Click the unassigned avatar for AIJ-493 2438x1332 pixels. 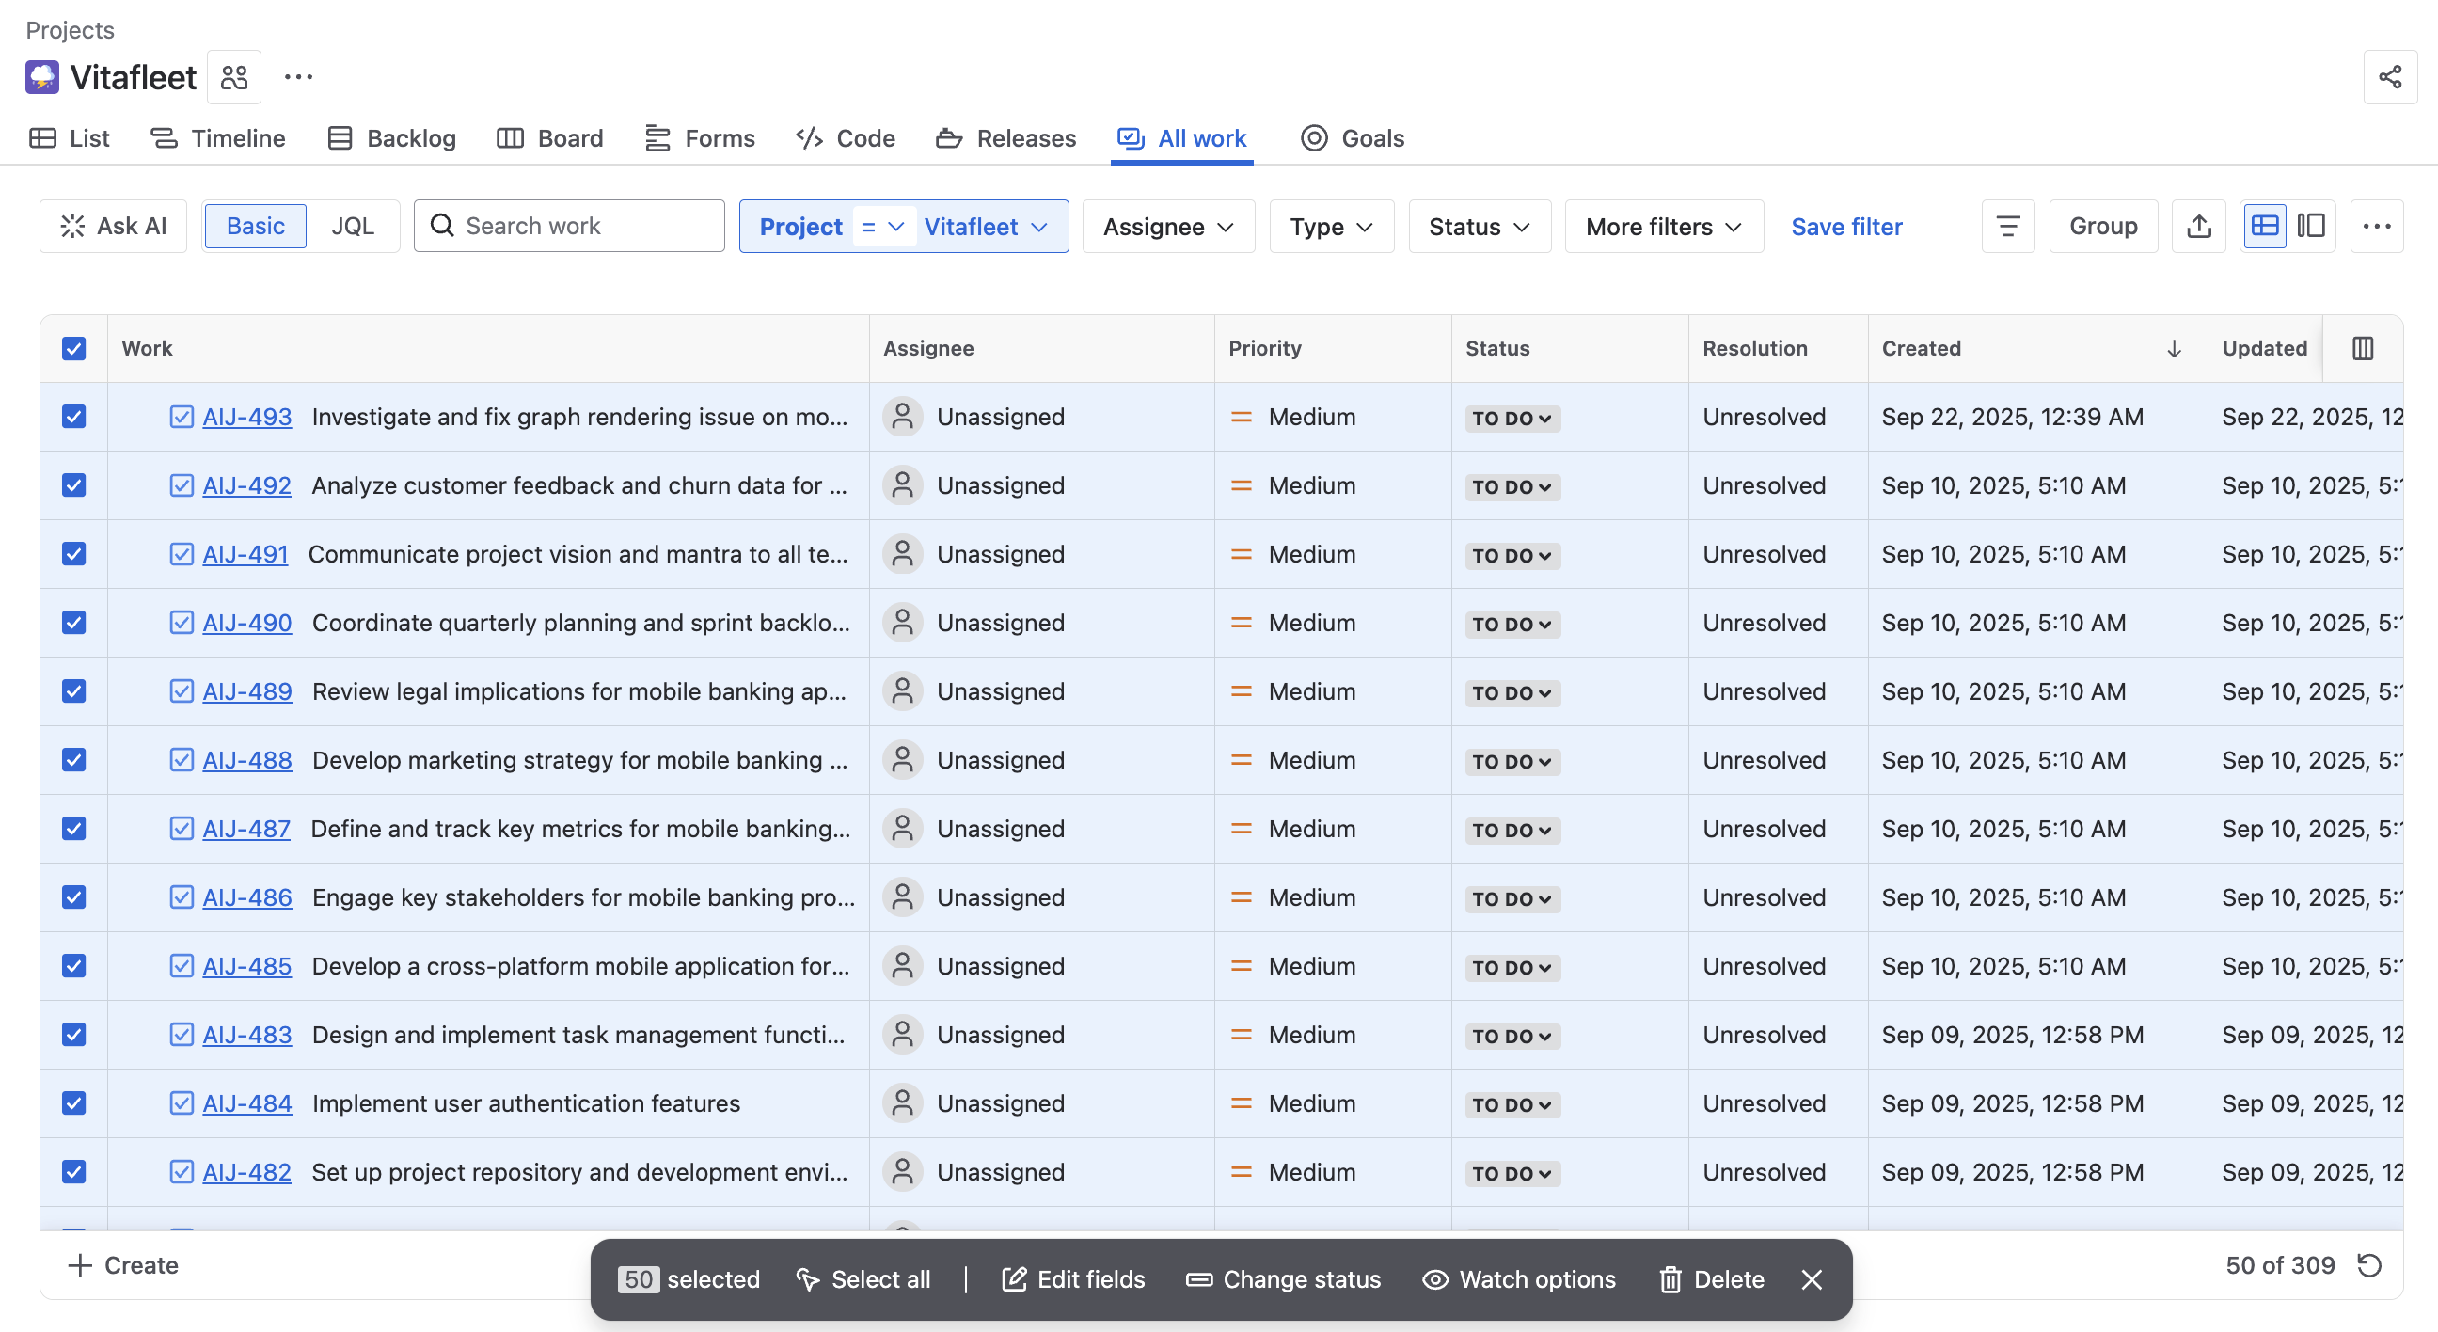902,417
